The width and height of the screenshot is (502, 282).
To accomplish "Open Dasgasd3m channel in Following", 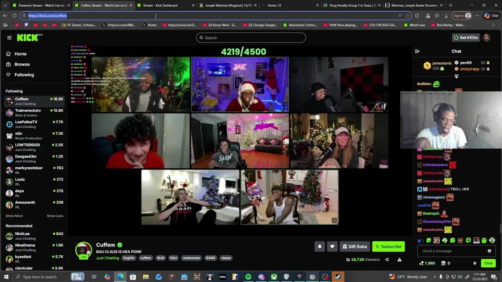I will (35, 159).
